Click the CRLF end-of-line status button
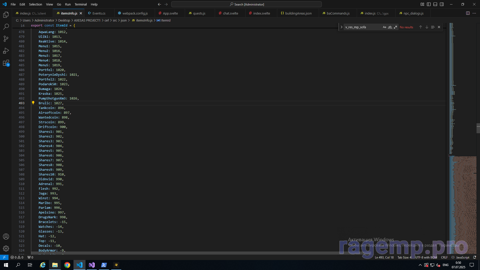This screenshot has height=270, width=480. coord(444,257)
